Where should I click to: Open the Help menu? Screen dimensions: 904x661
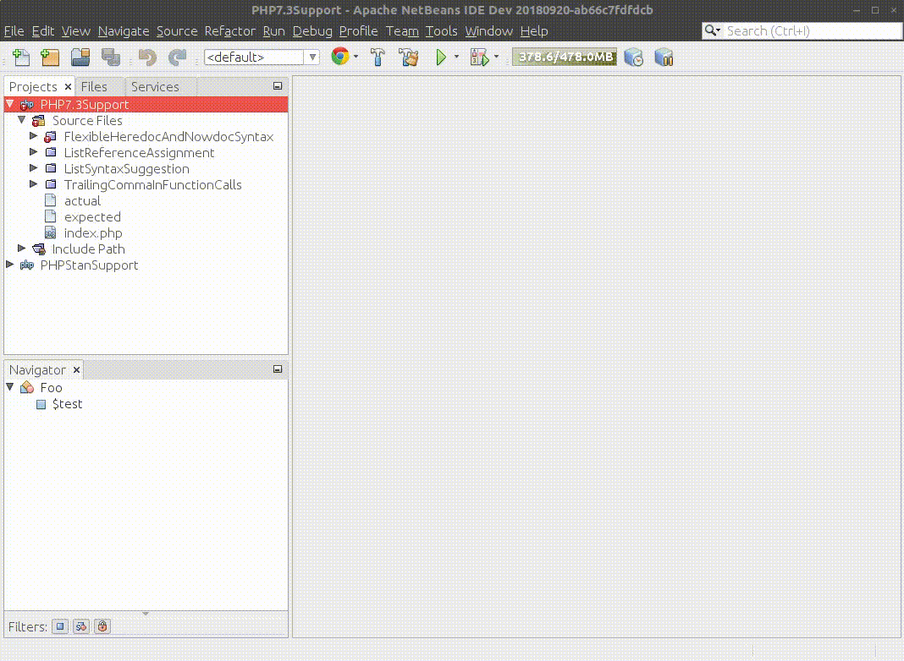(534, 31)
